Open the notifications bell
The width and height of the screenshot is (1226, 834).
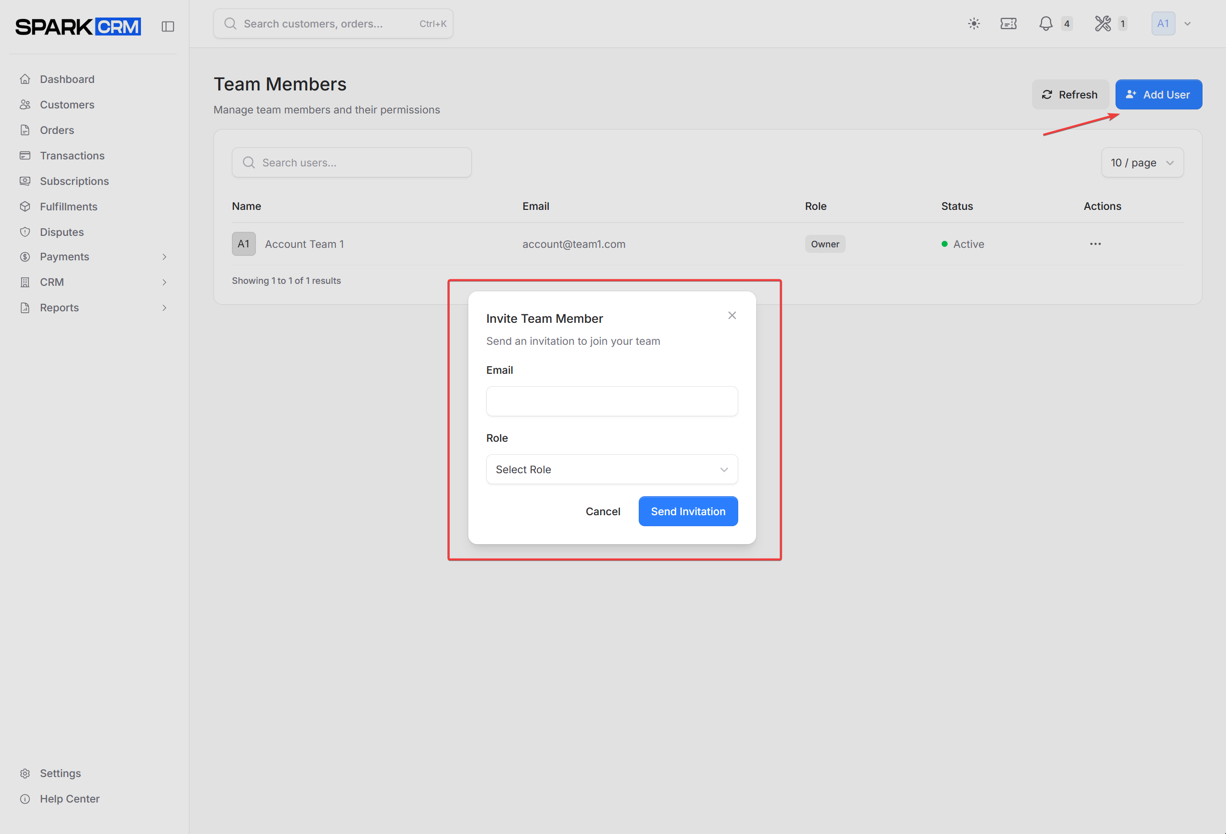coord(1046,24)
